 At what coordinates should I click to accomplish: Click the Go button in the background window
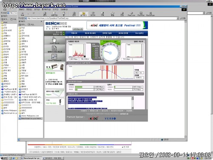click(209, 13)
